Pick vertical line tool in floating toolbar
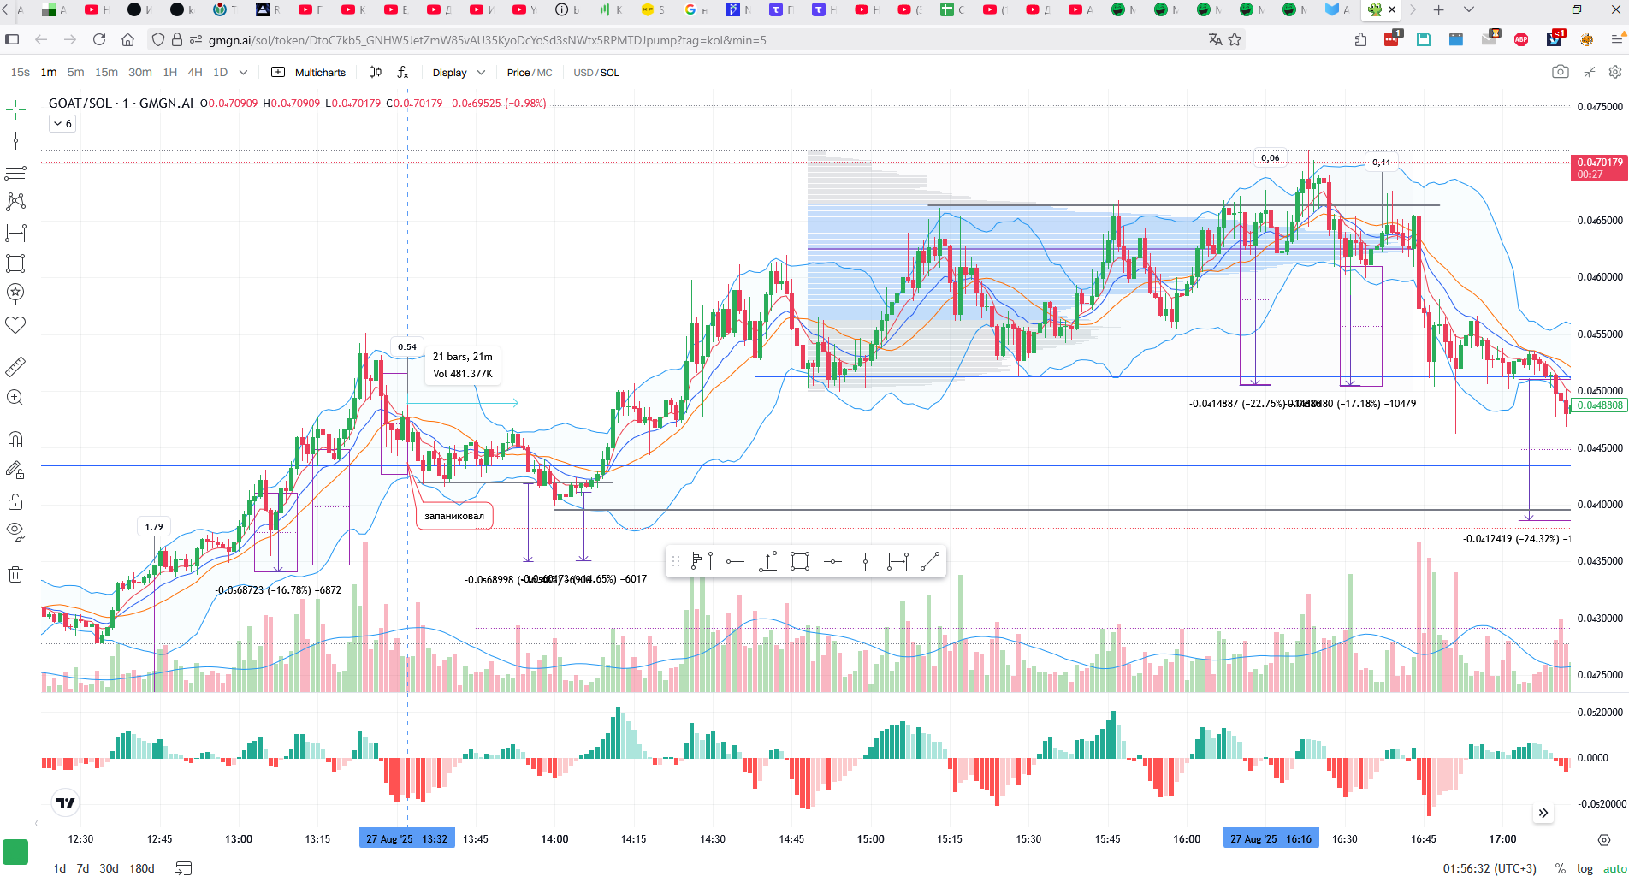This screenshot has height=876, width=1629. click(865, 561)
